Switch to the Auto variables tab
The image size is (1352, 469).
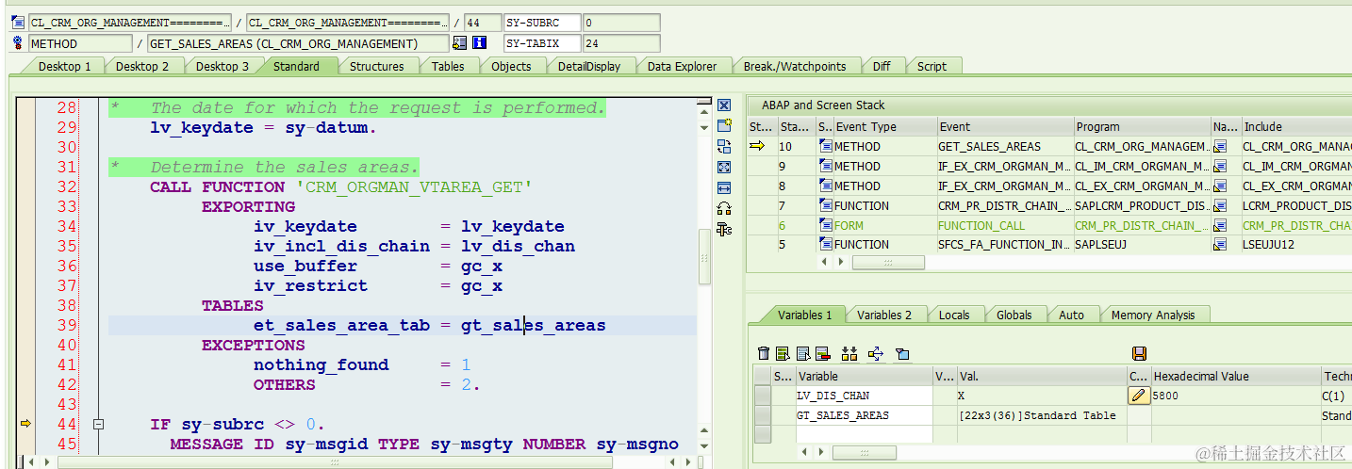click(1071, 315)
